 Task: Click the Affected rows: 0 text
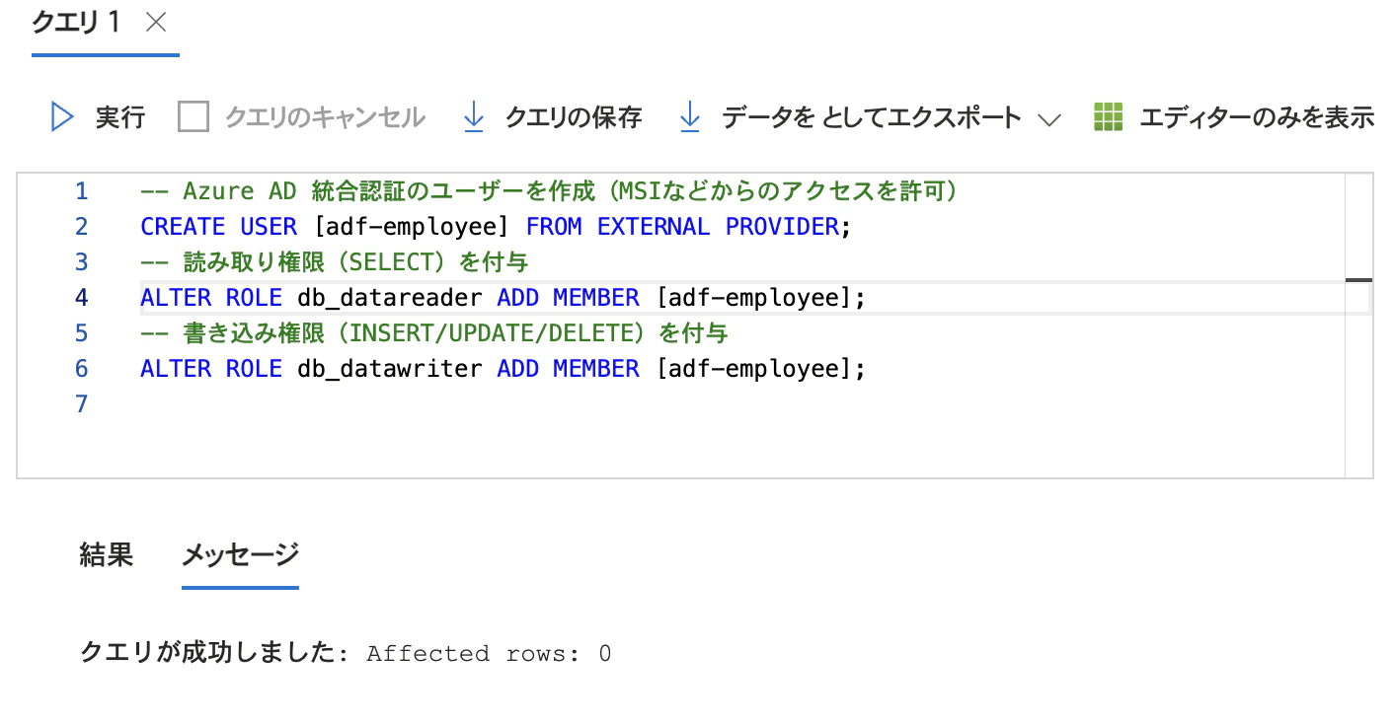coord(489,653)
